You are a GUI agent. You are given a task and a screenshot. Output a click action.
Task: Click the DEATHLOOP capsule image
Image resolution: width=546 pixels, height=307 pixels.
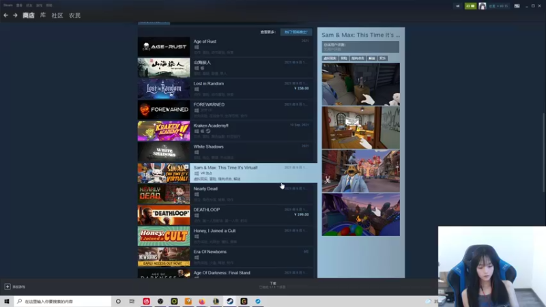pos(164,215)
